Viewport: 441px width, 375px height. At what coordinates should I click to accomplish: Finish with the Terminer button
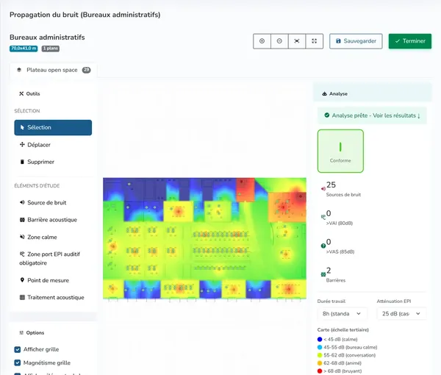(x=410, y=41)
